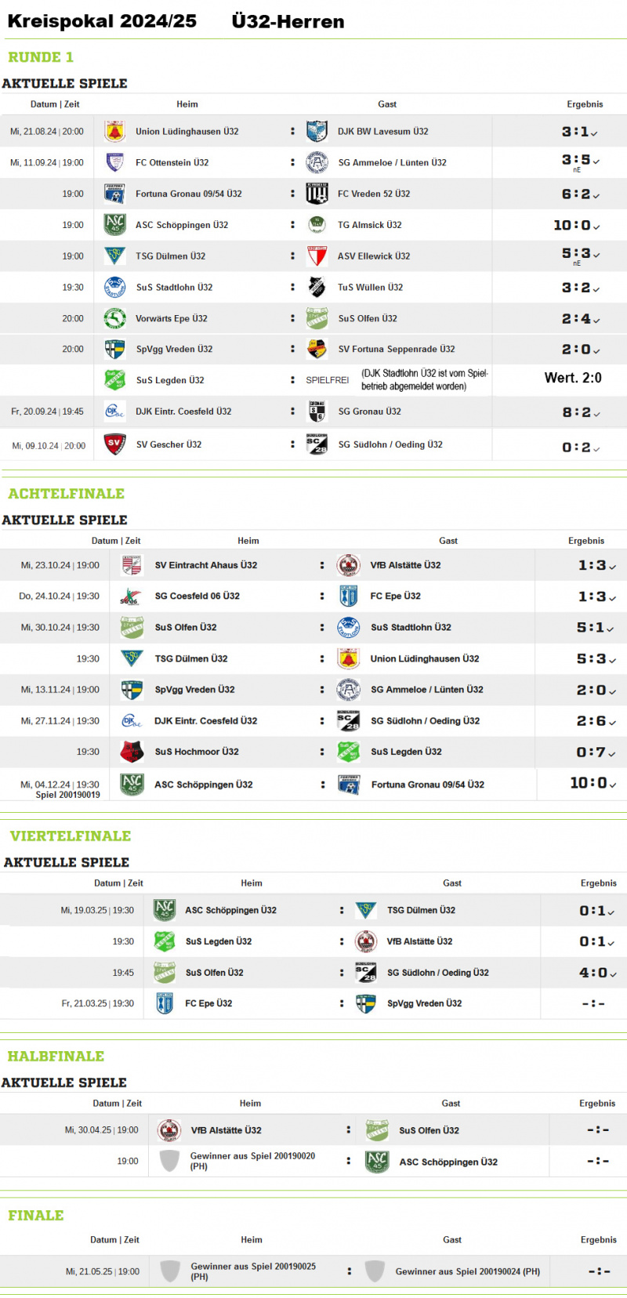
Task: Open the VfB Alstätte Ü32 link in Halbfinale
Action: [227, 1130]
